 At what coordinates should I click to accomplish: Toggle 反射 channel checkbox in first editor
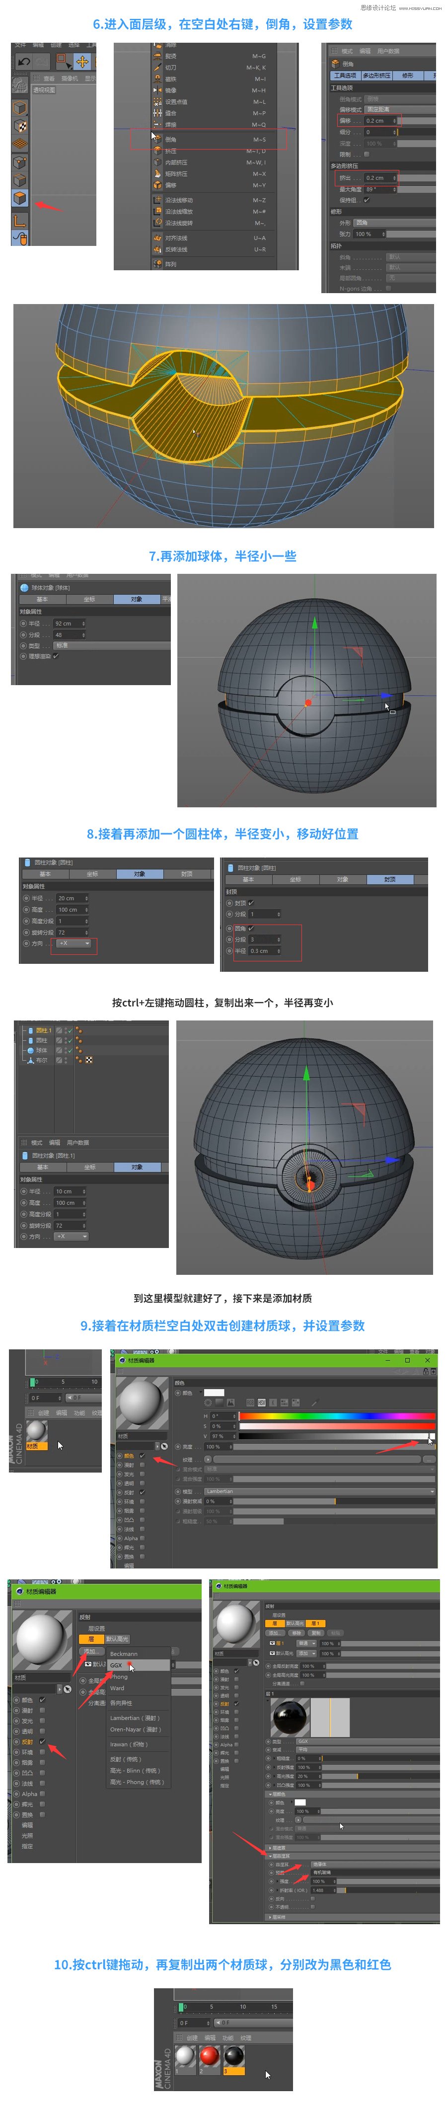(x=142, y=1491)
